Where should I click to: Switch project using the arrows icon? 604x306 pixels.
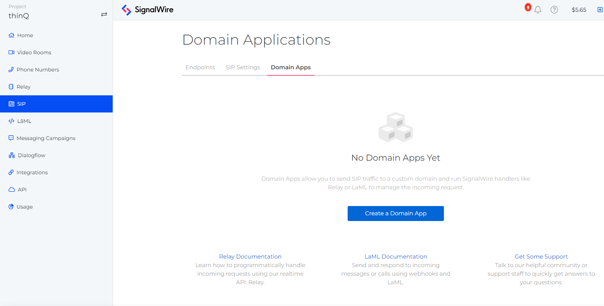[104, 14]
